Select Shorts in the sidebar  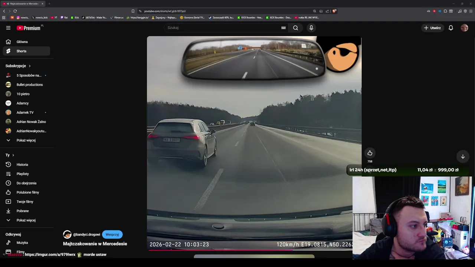tap(26, 51)
